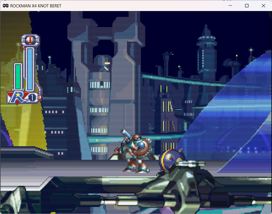Close the Rockman X4 game window
The width and height of the screenshot is (272, 214).
[x=263, y=6]
